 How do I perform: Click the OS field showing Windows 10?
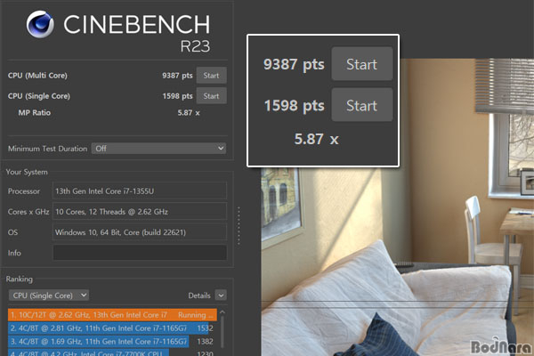[x=140, y=232]
